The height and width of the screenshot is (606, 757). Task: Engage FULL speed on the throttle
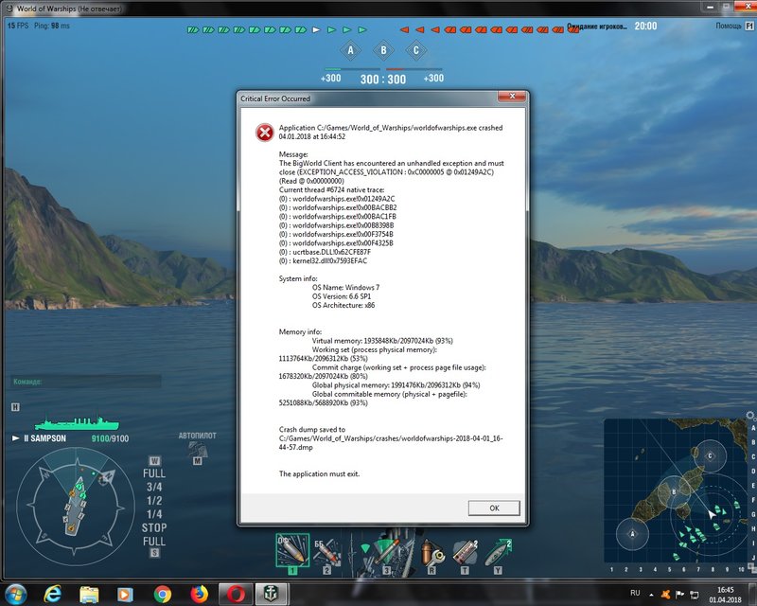pyautogui.click(x=153, y=473)
